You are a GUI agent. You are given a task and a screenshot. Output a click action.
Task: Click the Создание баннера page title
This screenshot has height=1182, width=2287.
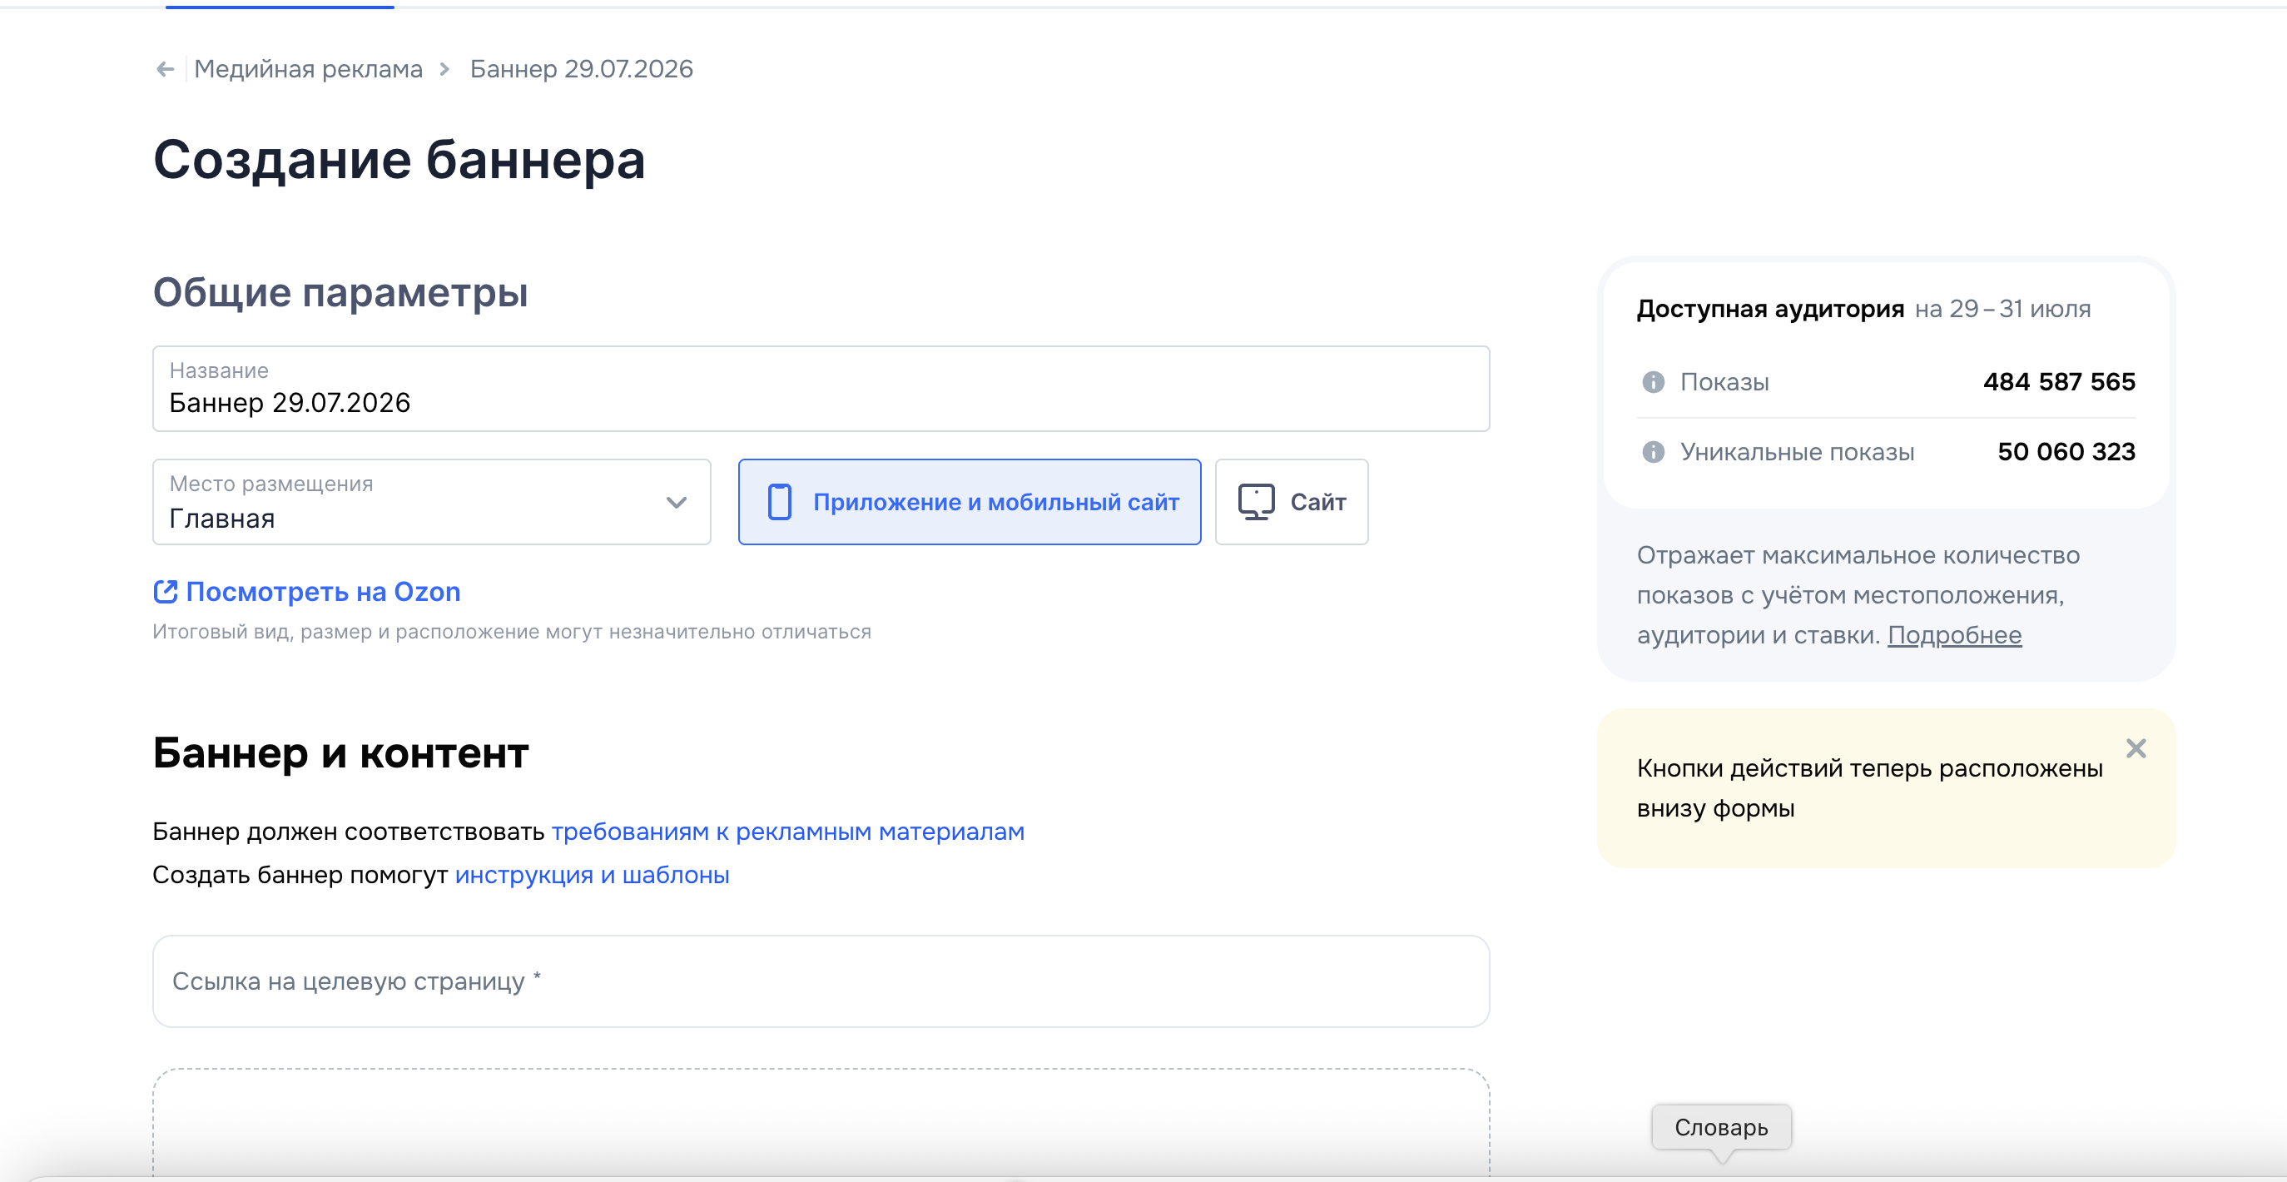(399, 160)
